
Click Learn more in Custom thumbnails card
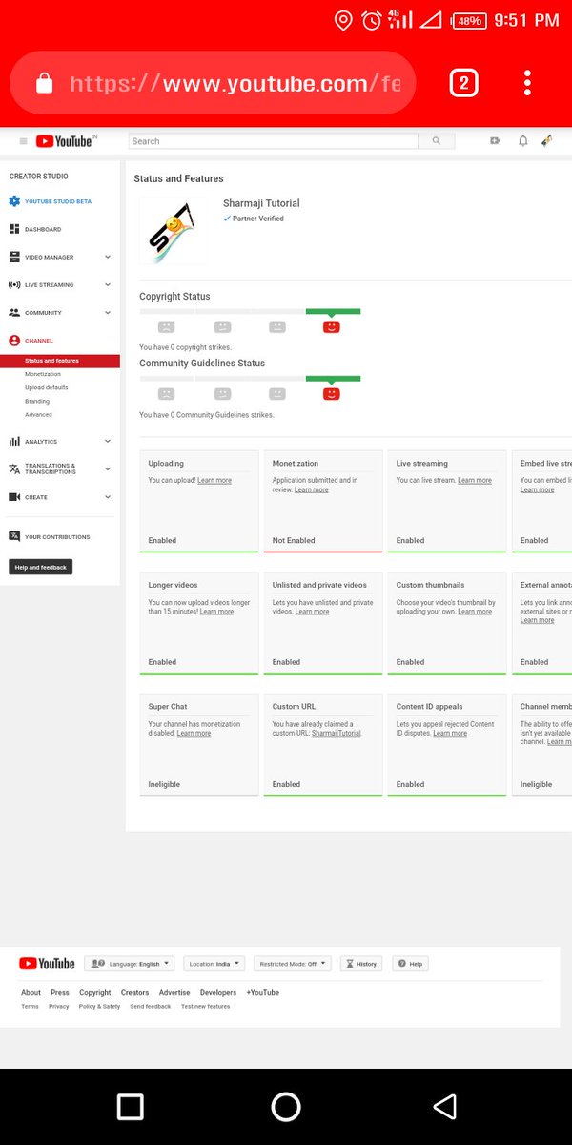click(475, 612)
